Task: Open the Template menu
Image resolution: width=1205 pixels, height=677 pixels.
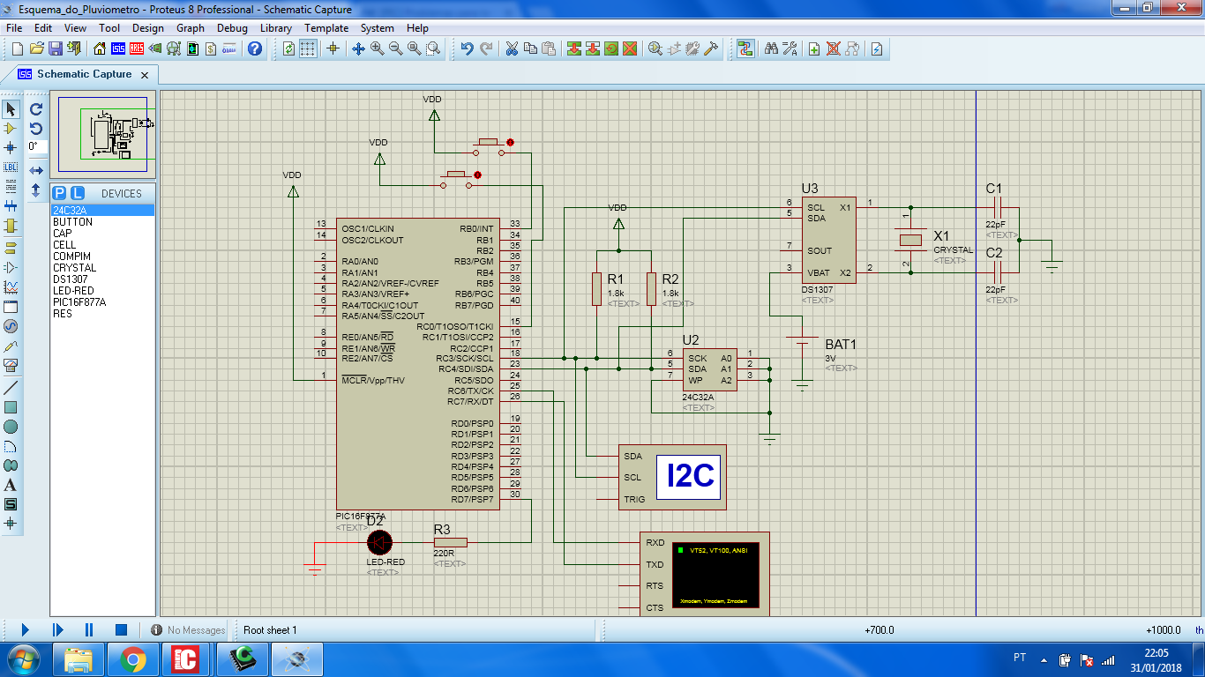Action: tap(326, 28)
